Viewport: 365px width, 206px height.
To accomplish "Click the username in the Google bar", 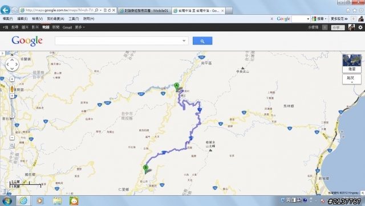I will pyautogui.click(x=313, y=27).
